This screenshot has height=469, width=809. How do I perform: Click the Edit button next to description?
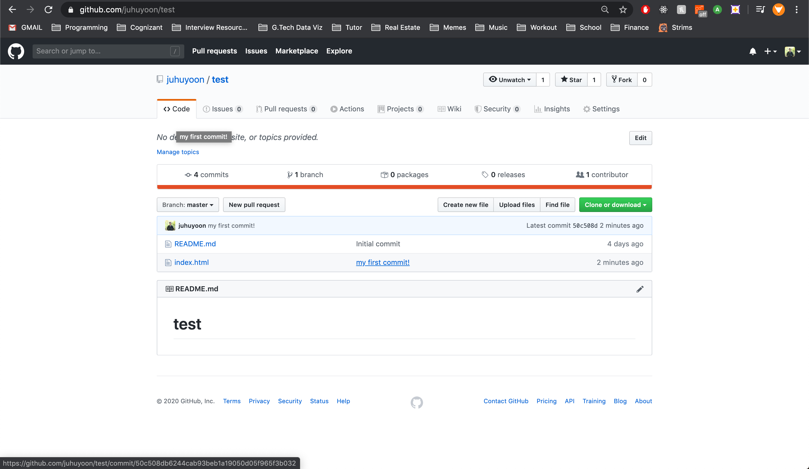tap(640, 138)
